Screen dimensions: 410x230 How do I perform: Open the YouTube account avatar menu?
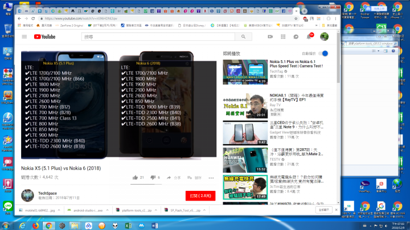324,37
